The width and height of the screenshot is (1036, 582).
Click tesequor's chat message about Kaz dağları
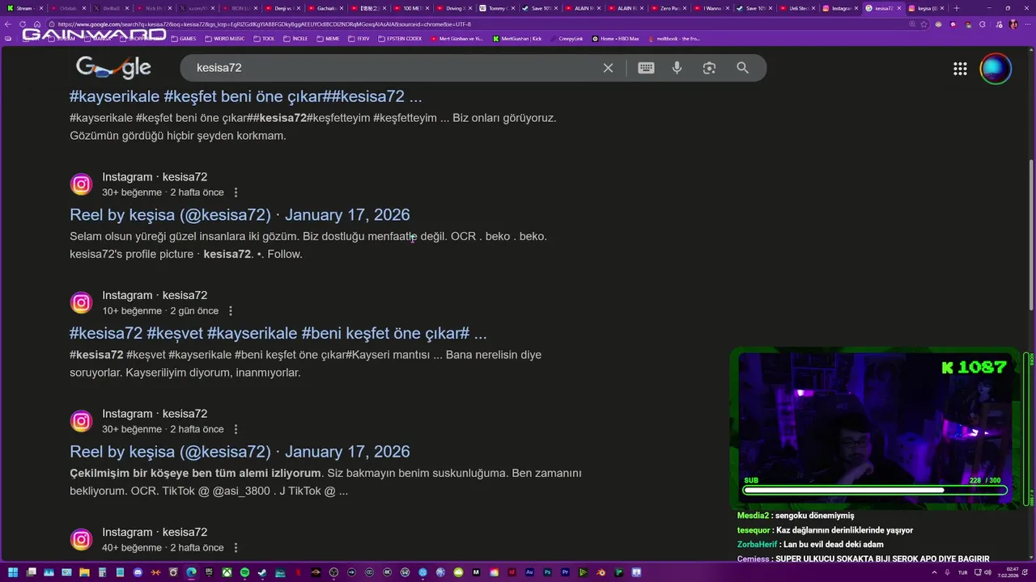[825, 530]
